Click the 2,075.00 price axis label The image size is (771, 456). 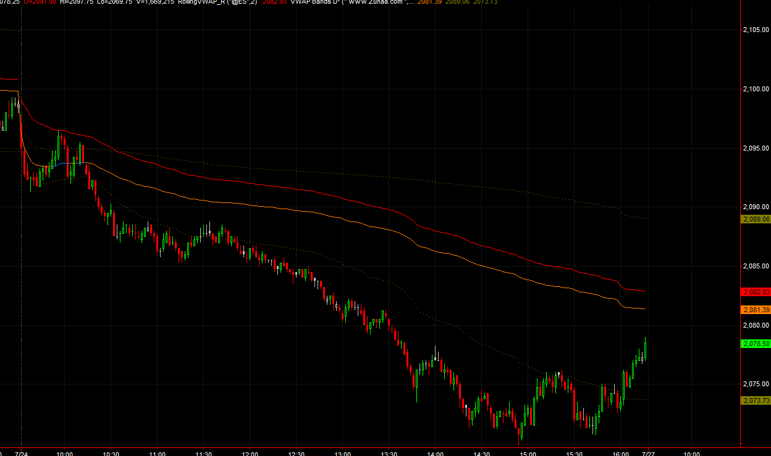point(756,384)
